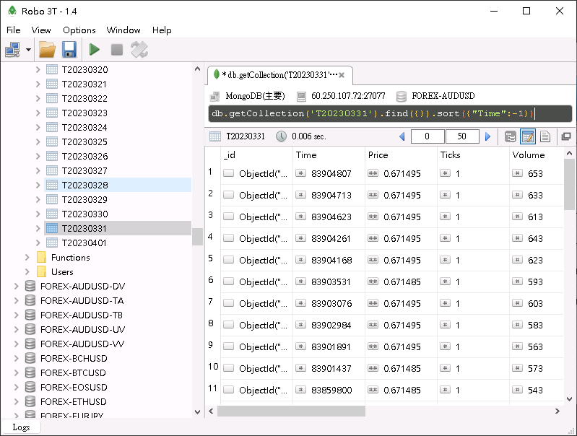
Task: Open the View menu
Action: click(x=41, y=30)
